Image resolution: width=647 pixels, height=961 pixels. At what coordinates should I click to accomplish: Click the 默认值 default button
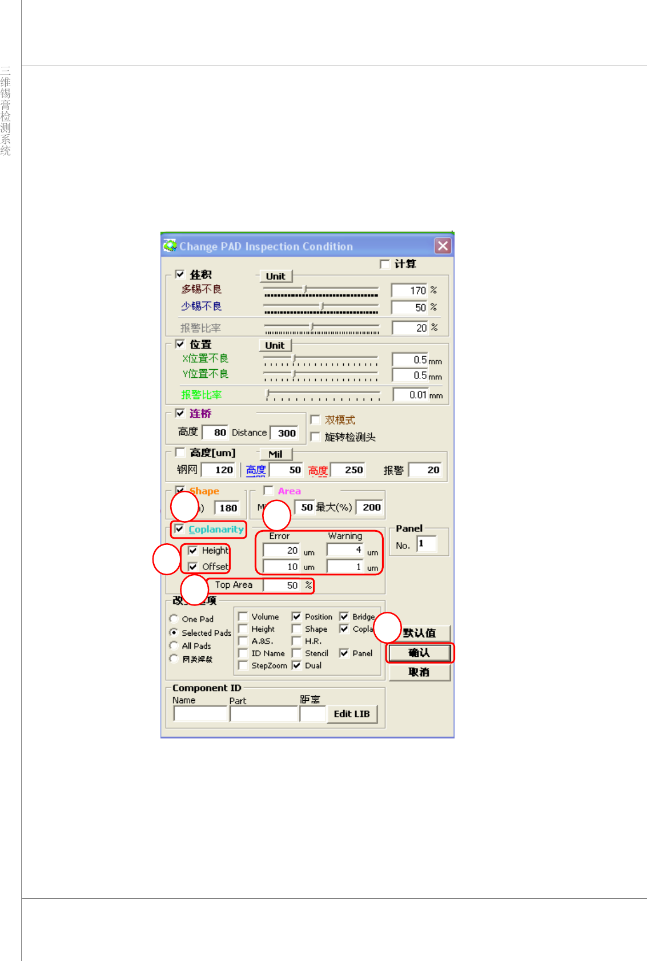420,633
